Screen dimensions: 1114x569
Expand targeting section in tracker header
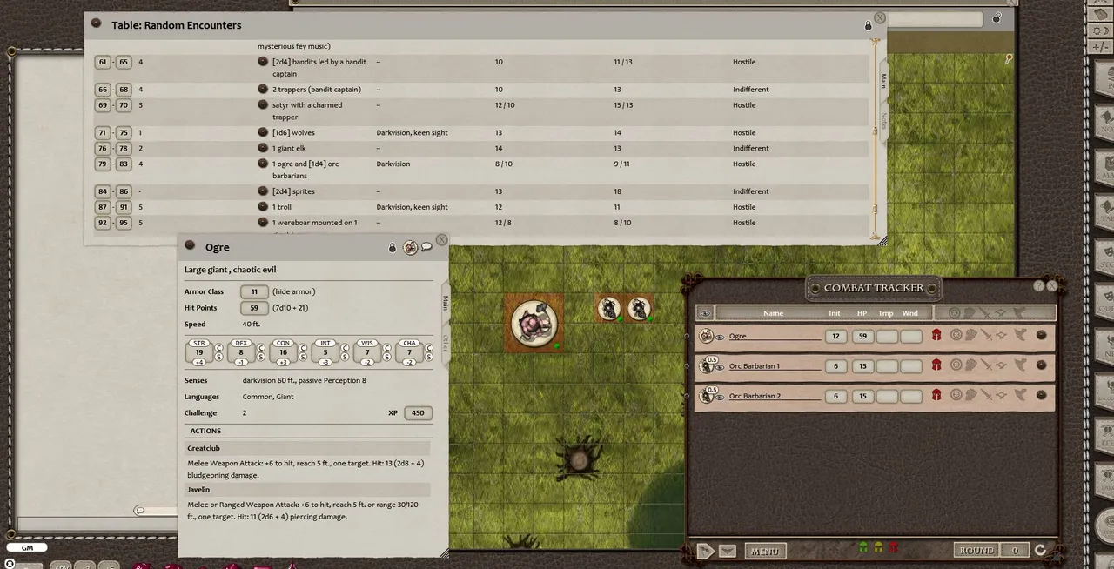coord(954,313)
